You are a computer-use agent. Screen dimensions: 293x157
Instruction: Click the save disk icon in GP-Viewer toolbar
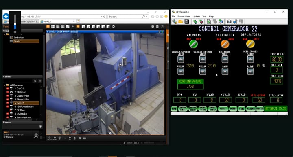tap(186, 22)
